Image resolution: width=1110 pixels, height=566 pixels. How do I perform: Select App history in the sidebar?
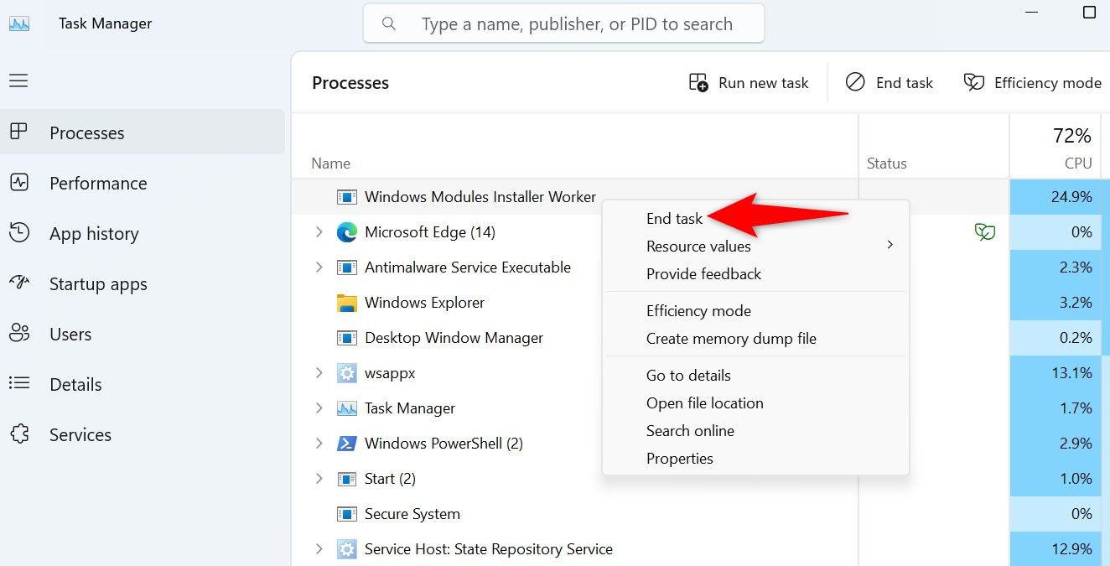94,233
